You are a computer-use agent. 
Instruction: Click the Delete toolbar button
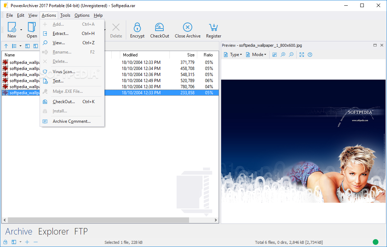[116, 30]
